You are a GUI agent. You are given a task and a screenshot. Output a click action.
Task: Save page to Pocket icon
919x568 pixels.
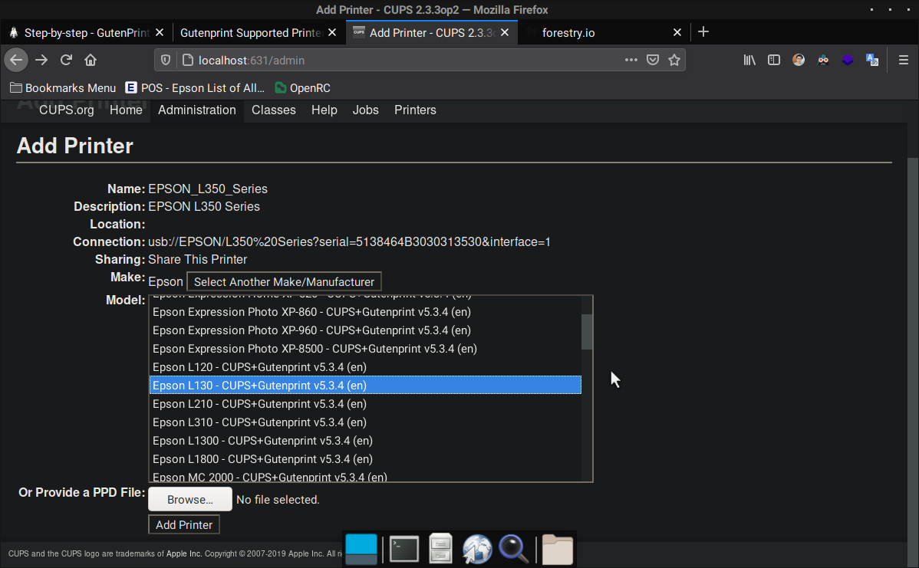tap(652, 60)
